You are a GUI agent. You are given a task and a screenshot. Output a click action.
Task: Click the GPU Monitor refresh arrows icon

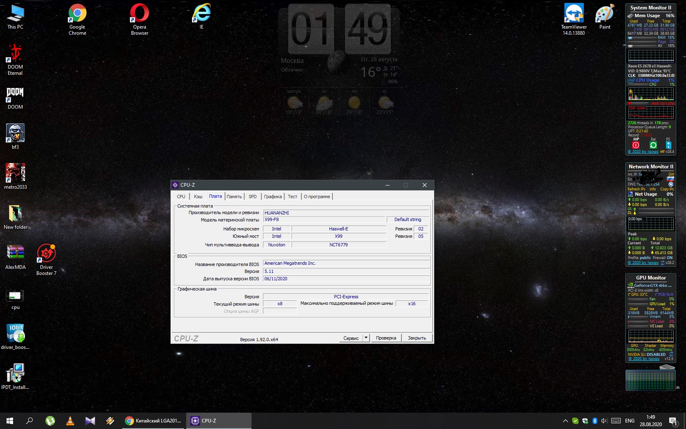[x=671, y=354]
